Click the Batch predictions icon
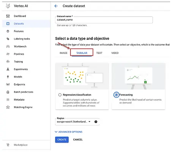This screenshot has height=152, width=172. 8,92
